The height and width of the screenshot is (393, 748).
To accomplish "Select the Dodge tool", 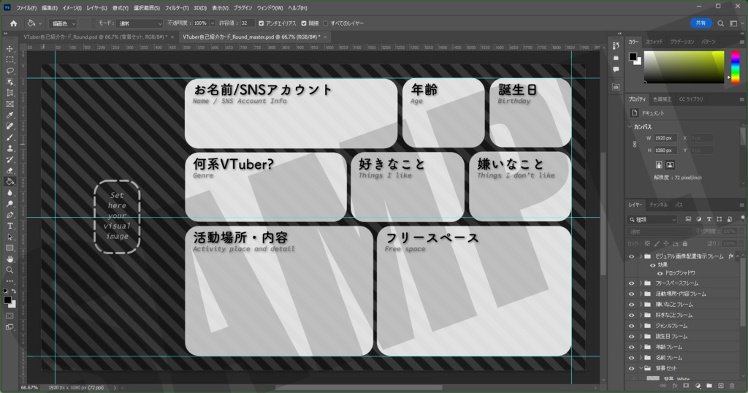I will coord(9,204).
